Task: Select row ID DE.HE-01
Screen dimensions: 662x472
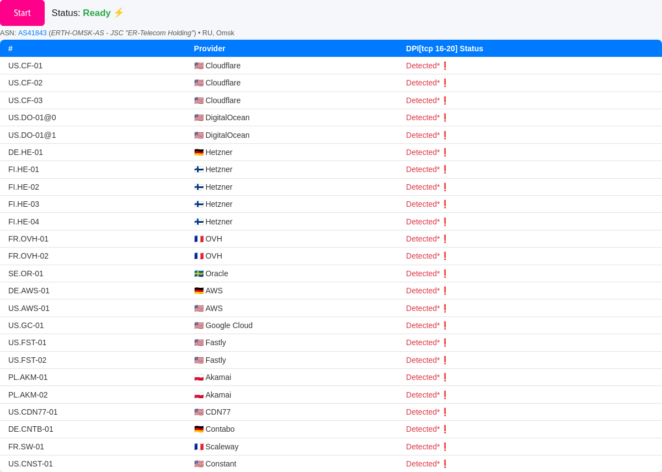Action: [x=26, y=152]
